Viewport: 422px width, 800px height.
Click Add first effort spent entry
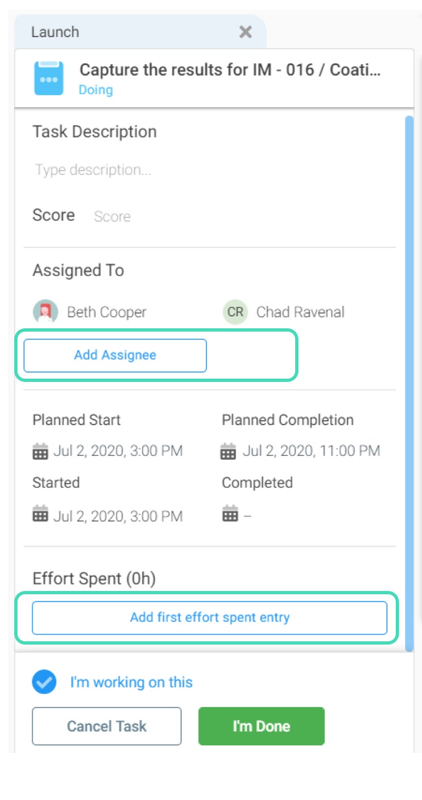pyautogui.click(x=209, y=618)
